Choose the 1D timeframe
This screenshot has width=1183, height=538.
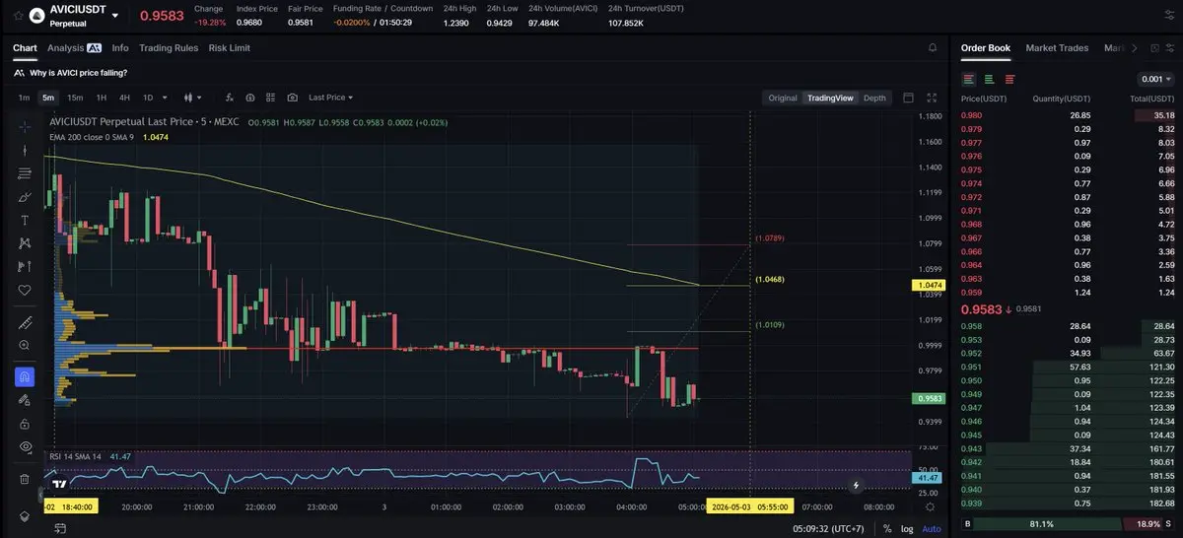[148, 98]
